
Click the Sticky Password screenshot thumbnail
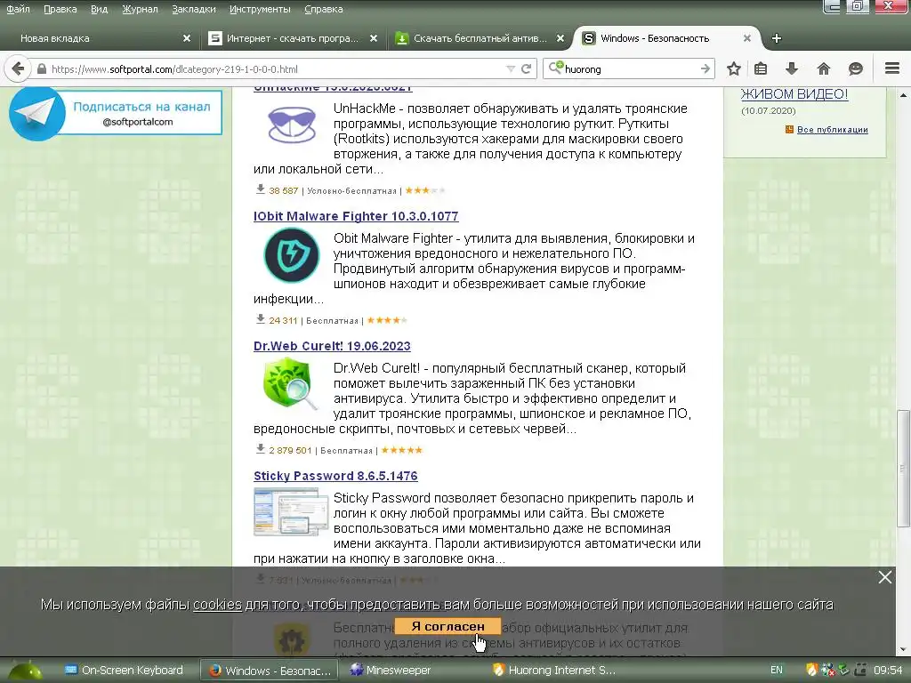click(291, 511)
